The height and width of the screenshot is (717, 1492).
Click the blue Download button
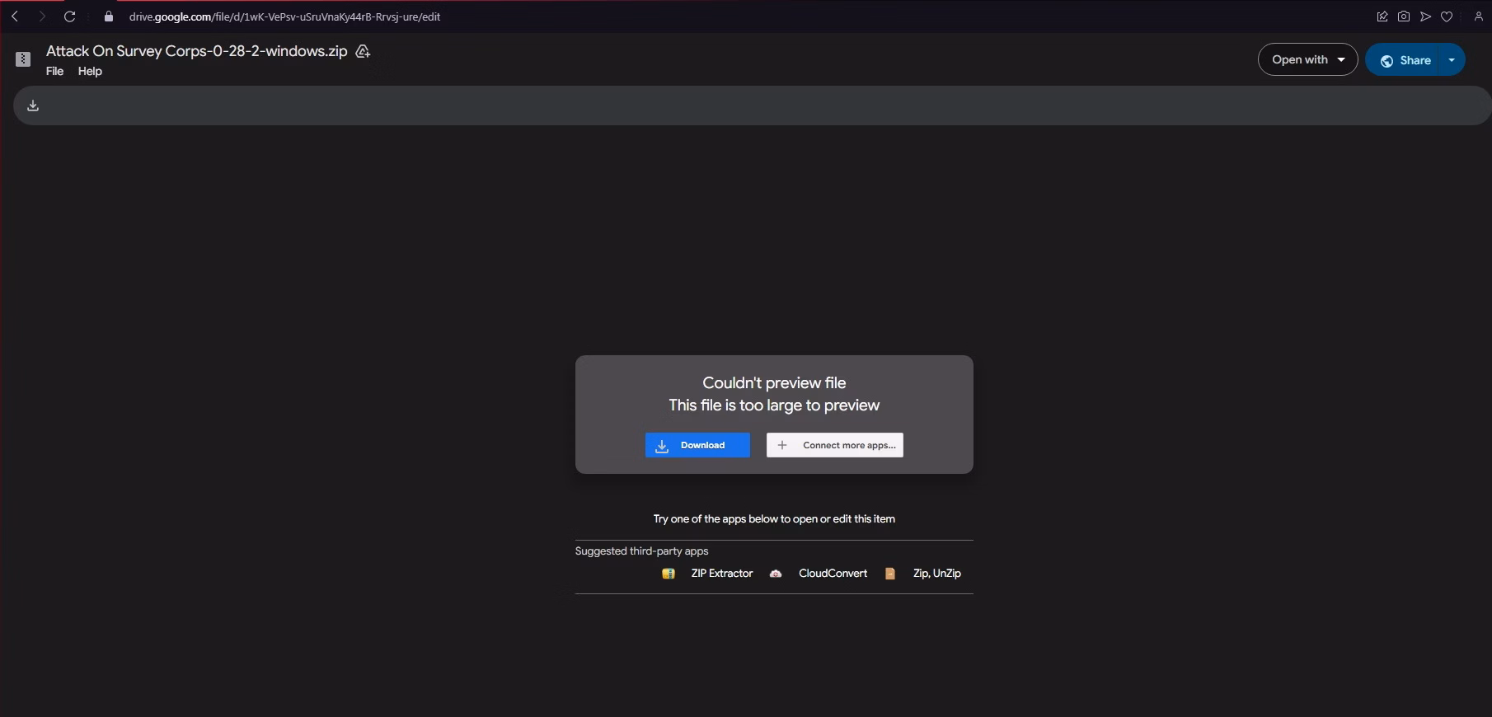(x=697, y=445)
